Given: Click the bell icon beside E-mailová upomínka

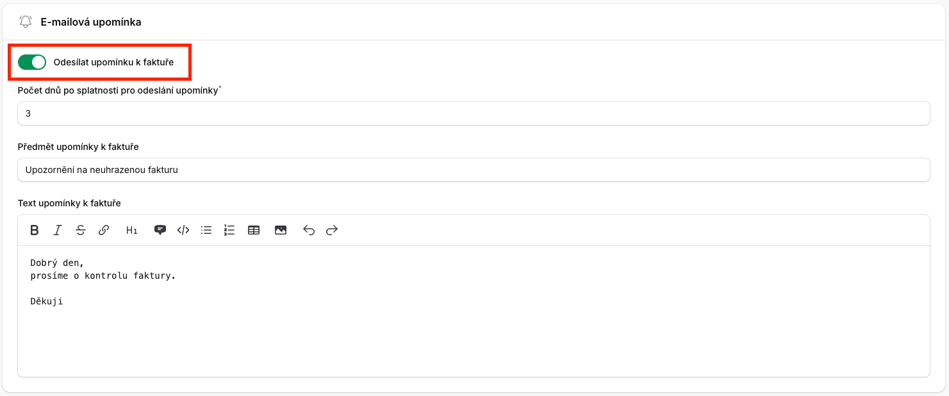Looking at the screenshot, I should [26, 22].
